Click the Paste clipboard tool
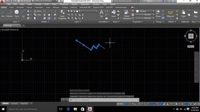Image resolution: width=200 pixels, height=112 pixels. (183, 13)
